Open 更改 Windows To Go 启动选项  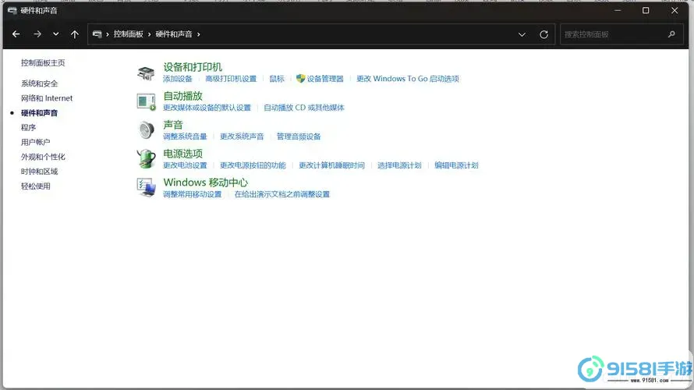pyautogui.click(x=408, y=79)
